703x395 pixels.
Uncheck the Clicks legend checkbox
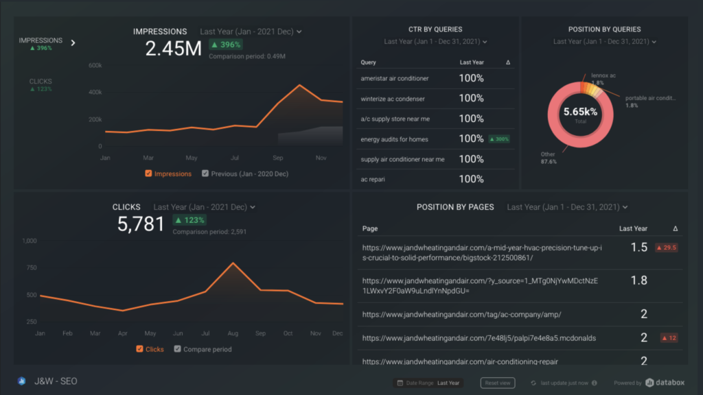[x=139, y=349]
